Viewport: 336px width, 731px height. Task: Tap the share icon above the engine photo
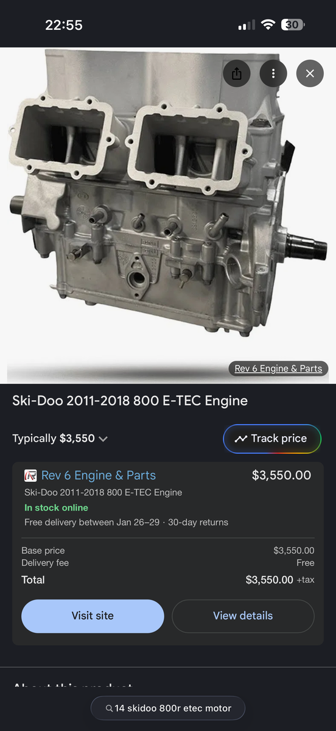tap(237, 74)
